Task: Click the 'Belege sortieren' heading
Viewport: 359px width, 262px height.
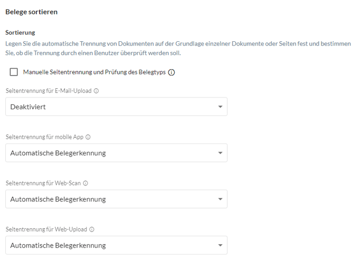Action: (32, 12)
